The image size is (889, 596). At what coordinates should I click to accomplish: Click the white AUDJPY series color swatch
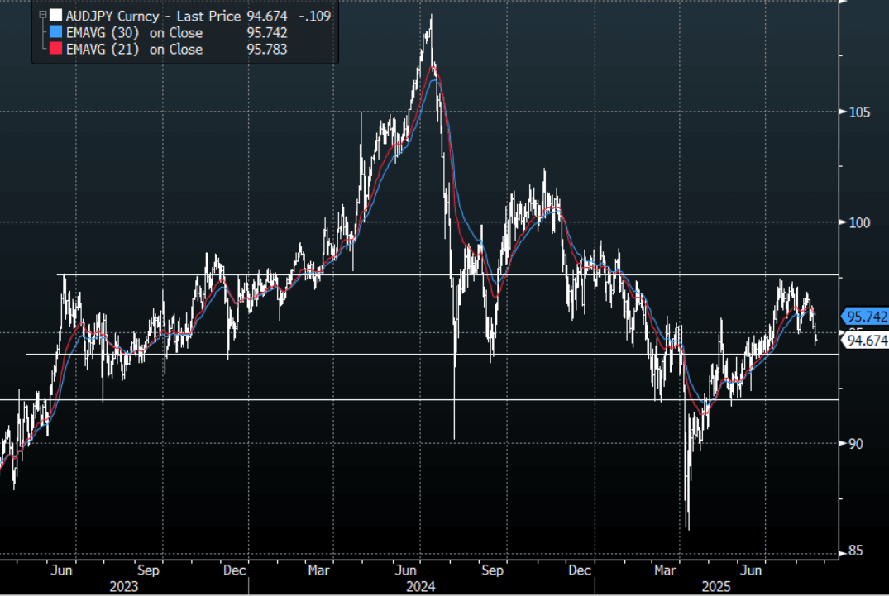[55, 16]
